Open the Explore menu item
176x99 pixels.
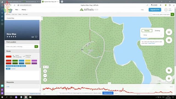click(x=10, y=10)
